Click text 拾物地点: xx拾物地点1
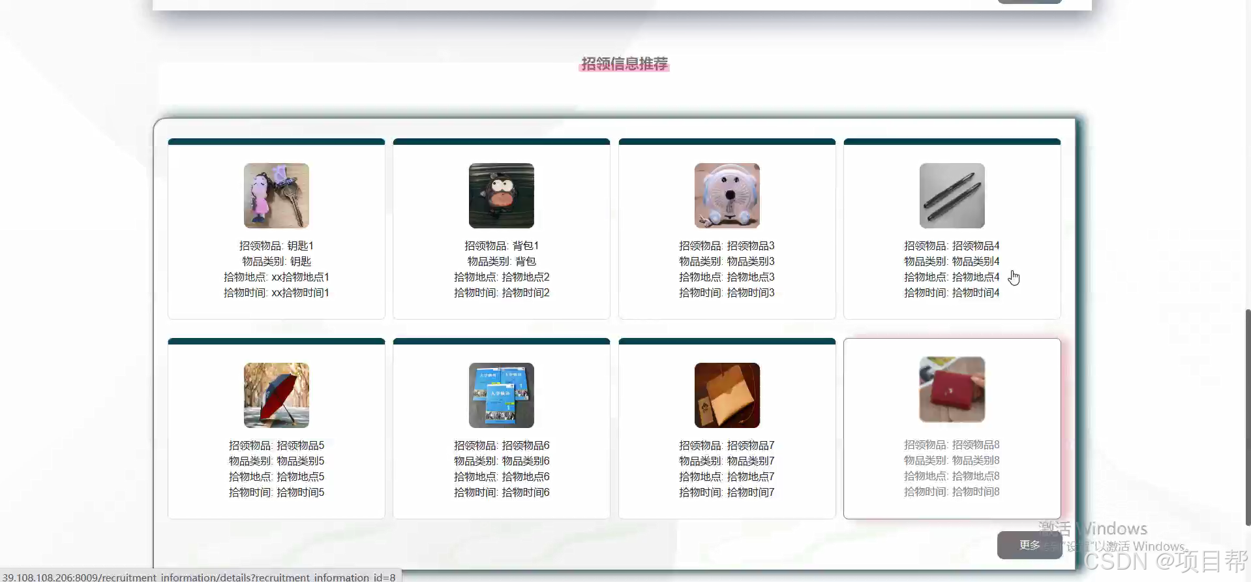The image size is (1251, 582). point(277,277)
